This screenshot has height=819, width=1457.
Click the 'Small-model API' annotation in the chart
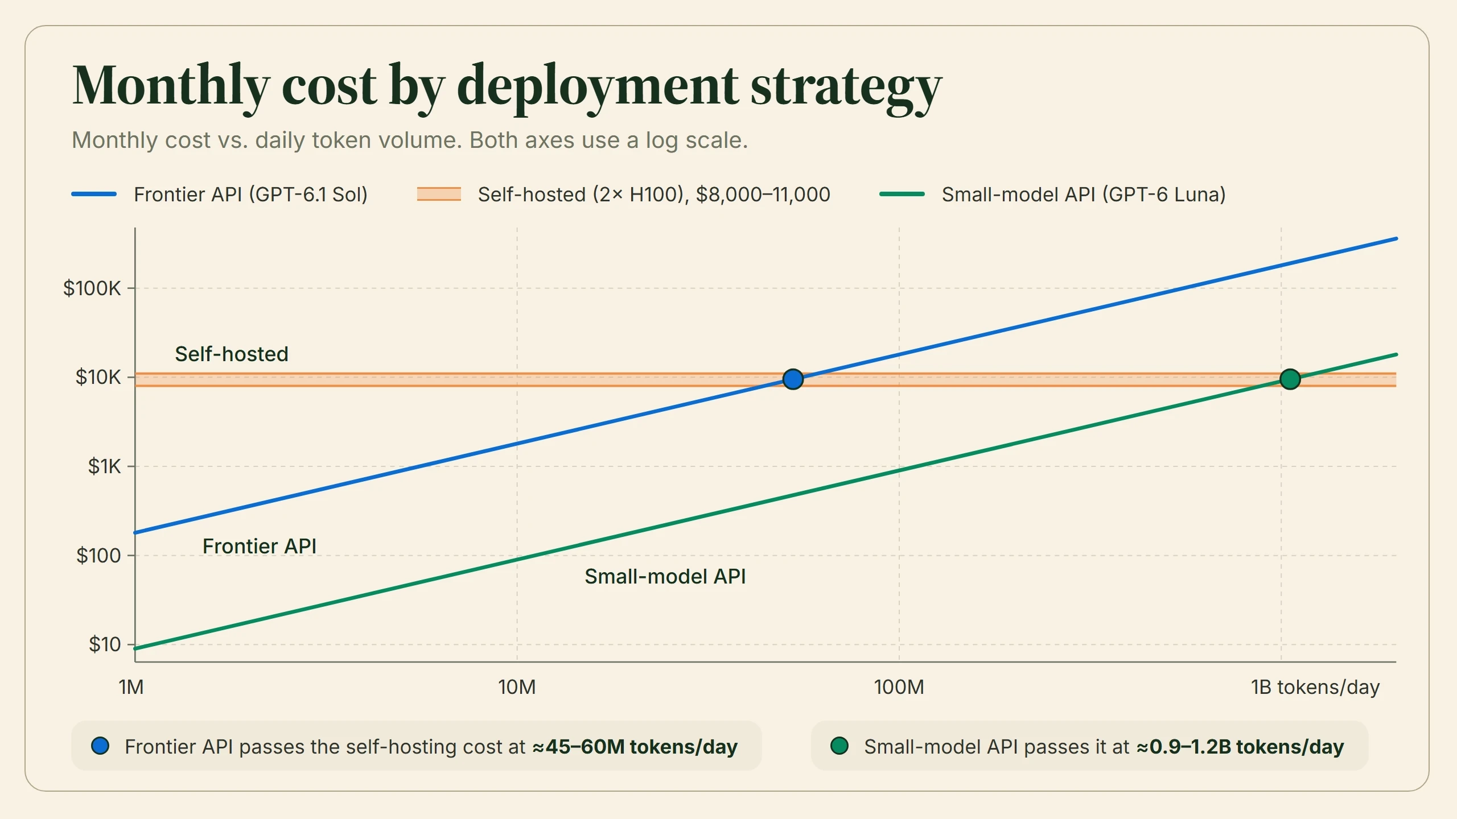tap(665, 576)
